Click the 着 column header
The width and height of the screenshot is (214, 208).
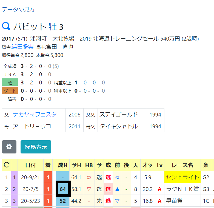48,165
